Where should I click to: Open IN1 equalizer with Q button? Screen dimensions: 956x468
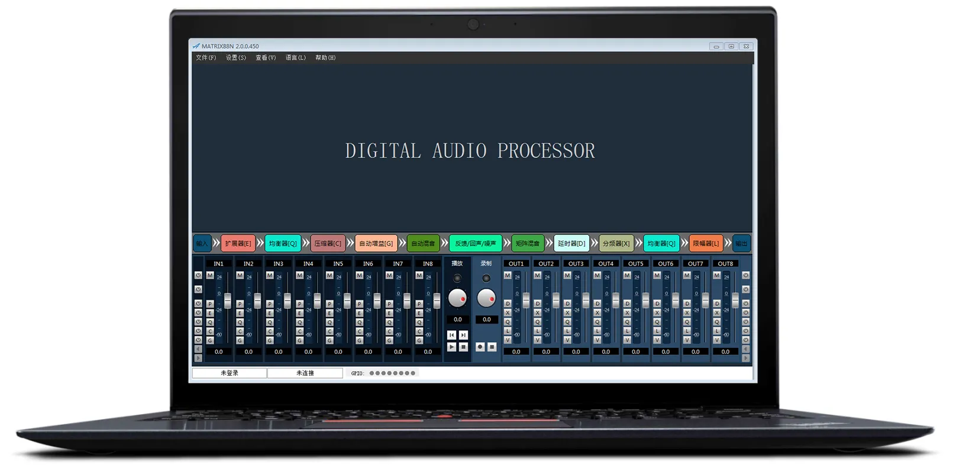(x=210, y=322)
